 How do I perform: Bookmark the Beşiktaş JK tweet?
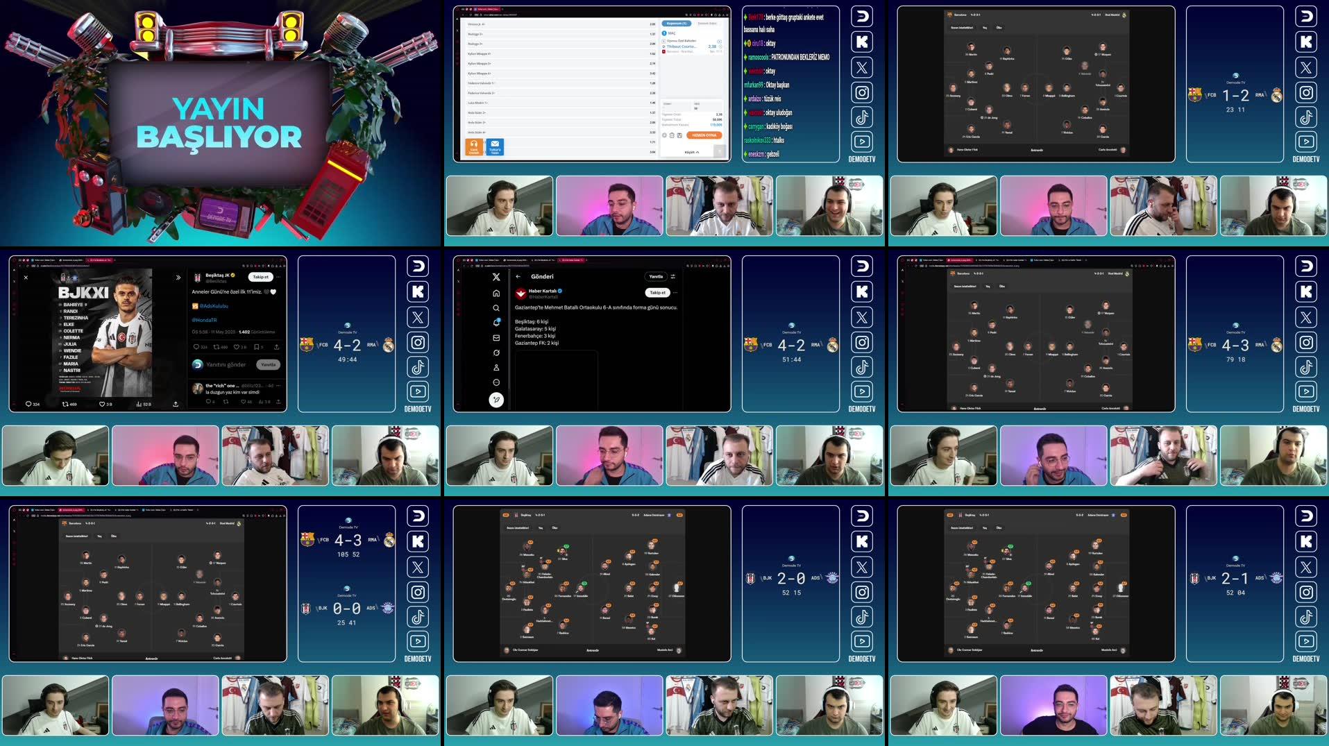pyautogui.click(x=257, y=347)
